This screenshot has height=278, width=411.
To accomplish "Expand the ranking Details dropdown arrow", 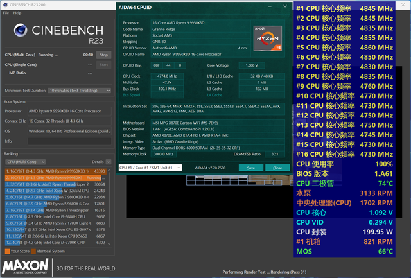I will pos(109,162).
